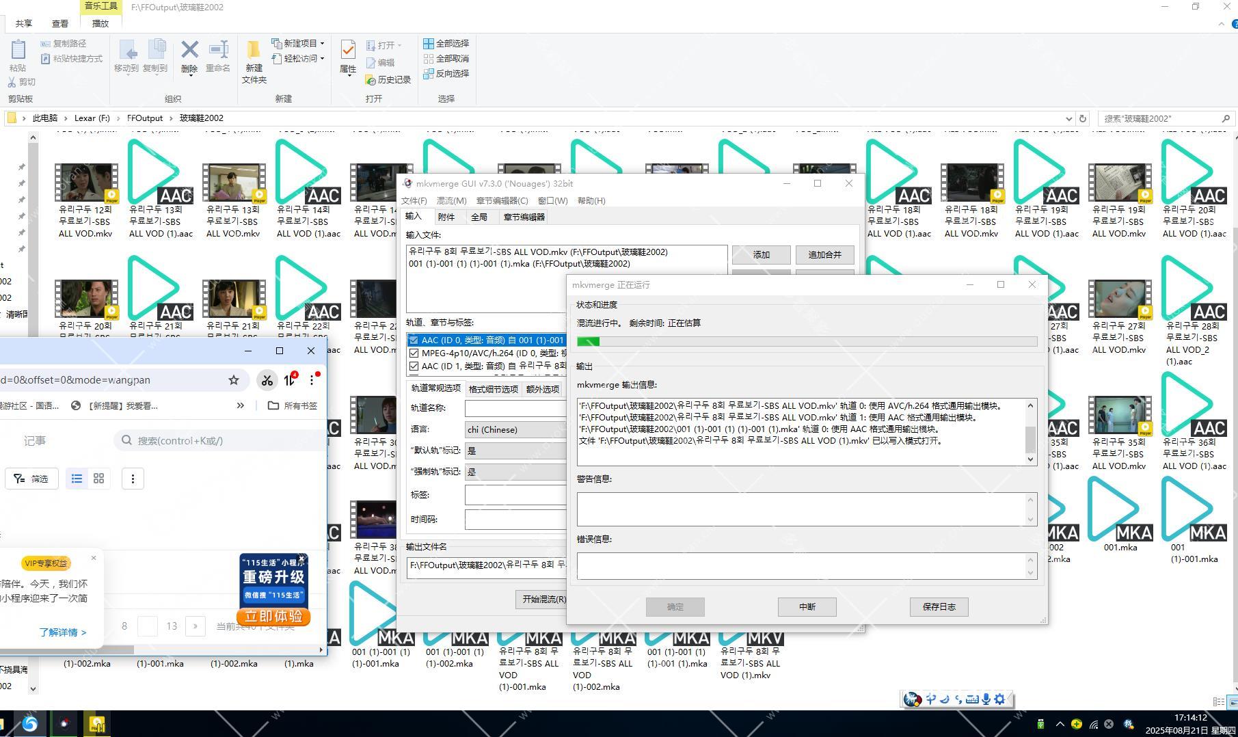Click the 中断 abort button
Image resolution: width=1238 pixels, height=737 pixels.
pyautogui.click(x=807, y=606)
